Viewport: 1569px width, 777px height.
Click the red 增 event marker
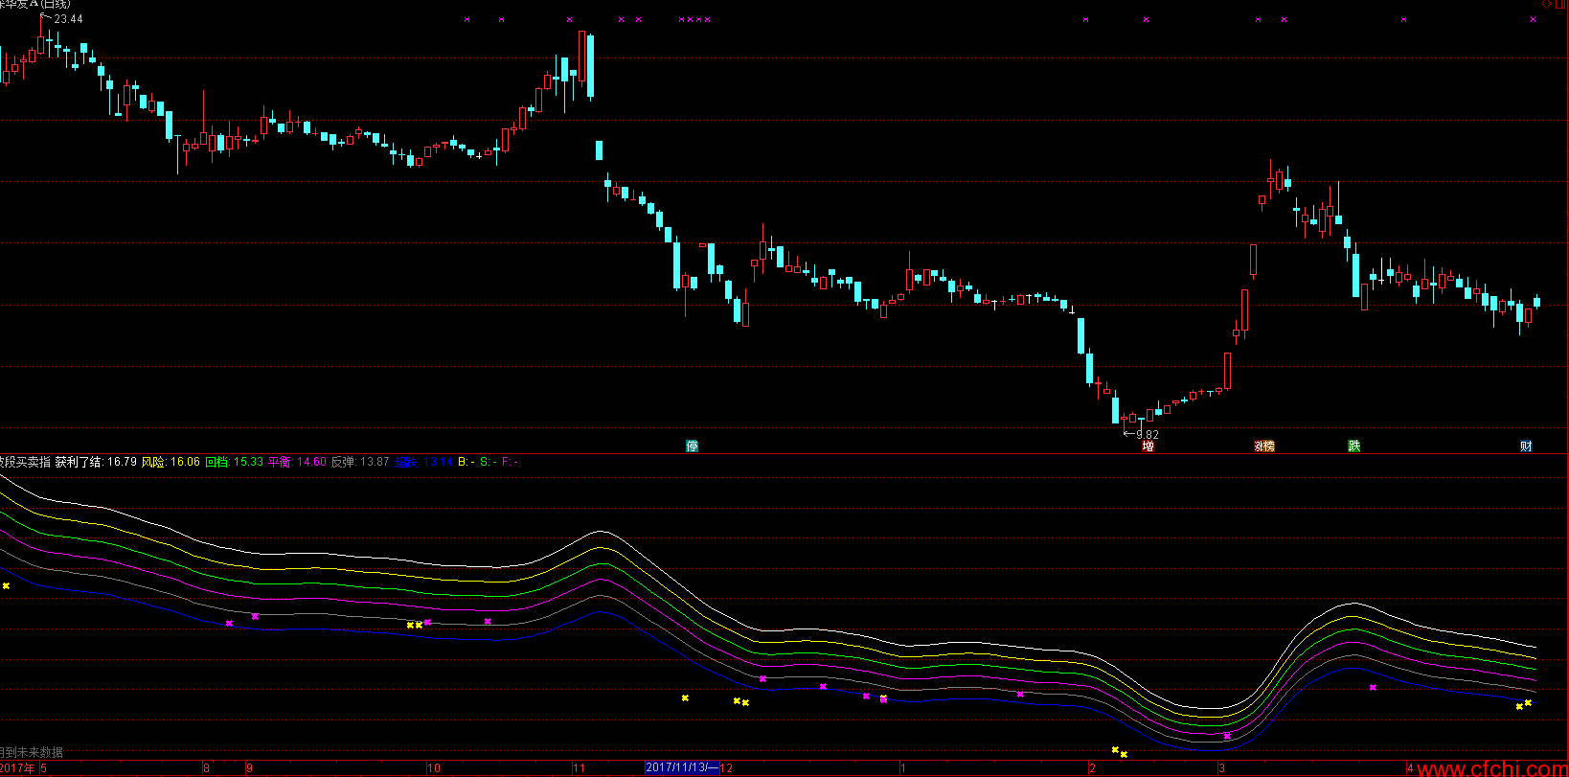pyautogui.click(x=1148, y=446)
